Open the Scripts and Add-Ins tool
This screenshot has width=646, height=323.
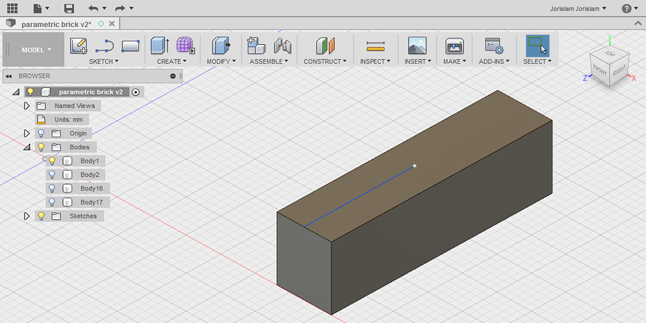(494, 46)
